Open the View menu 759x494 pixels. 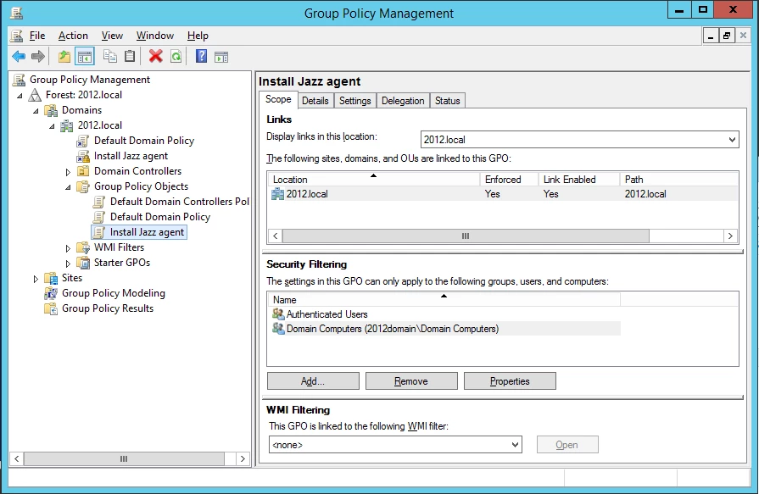point(112,36)
